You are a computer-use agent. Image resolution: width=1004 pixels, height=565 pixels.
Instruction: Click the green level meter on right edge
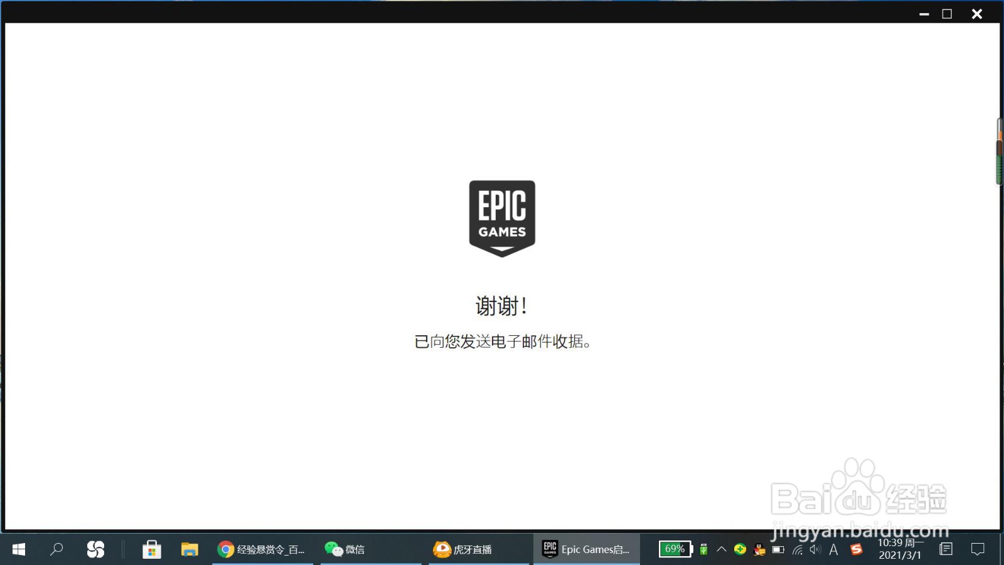999,169
